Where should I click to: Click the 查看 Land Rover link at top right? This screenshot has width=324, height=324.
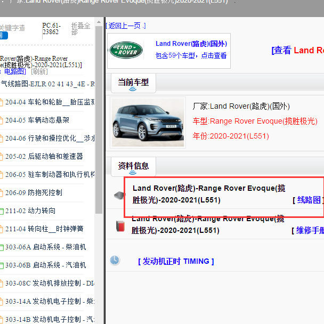[298, 50]
